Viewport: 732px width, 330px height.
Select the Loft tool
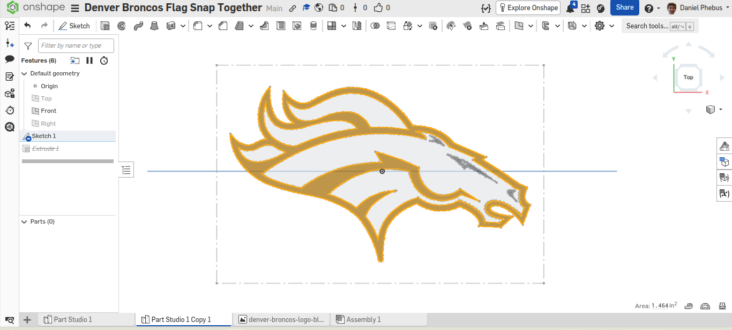tap(154, 26)
